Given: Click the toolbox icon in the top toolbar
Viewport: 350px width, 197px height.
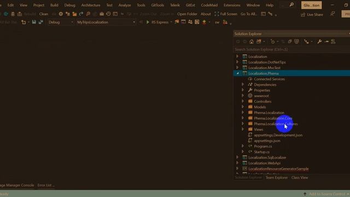Looking at the screenshot, I should pyautogui.click(x=102, y=14).
